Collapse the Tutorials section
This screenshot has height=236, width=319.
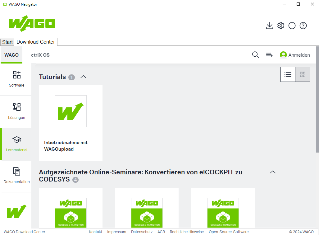[83, 77]
